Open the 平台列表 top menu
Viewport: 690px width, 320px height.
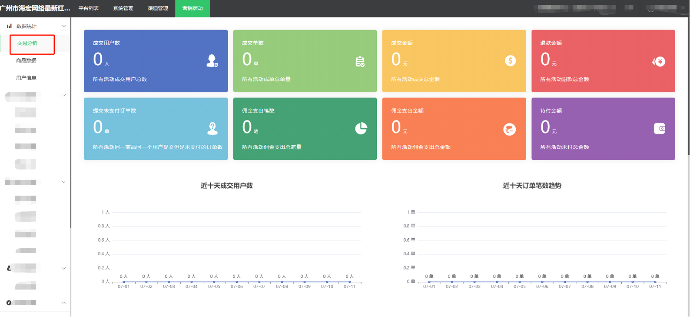[89, 8]
